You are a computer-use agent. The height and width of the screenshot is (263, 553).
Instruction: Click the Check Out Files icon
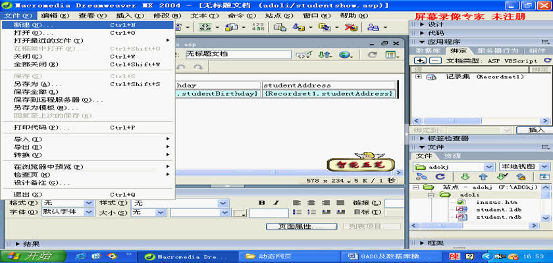point(502,176)
